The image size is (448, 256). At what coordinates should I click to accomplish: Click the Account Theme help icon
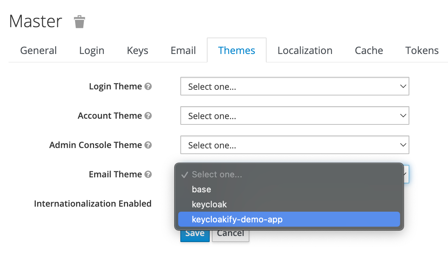coord(148,116)
